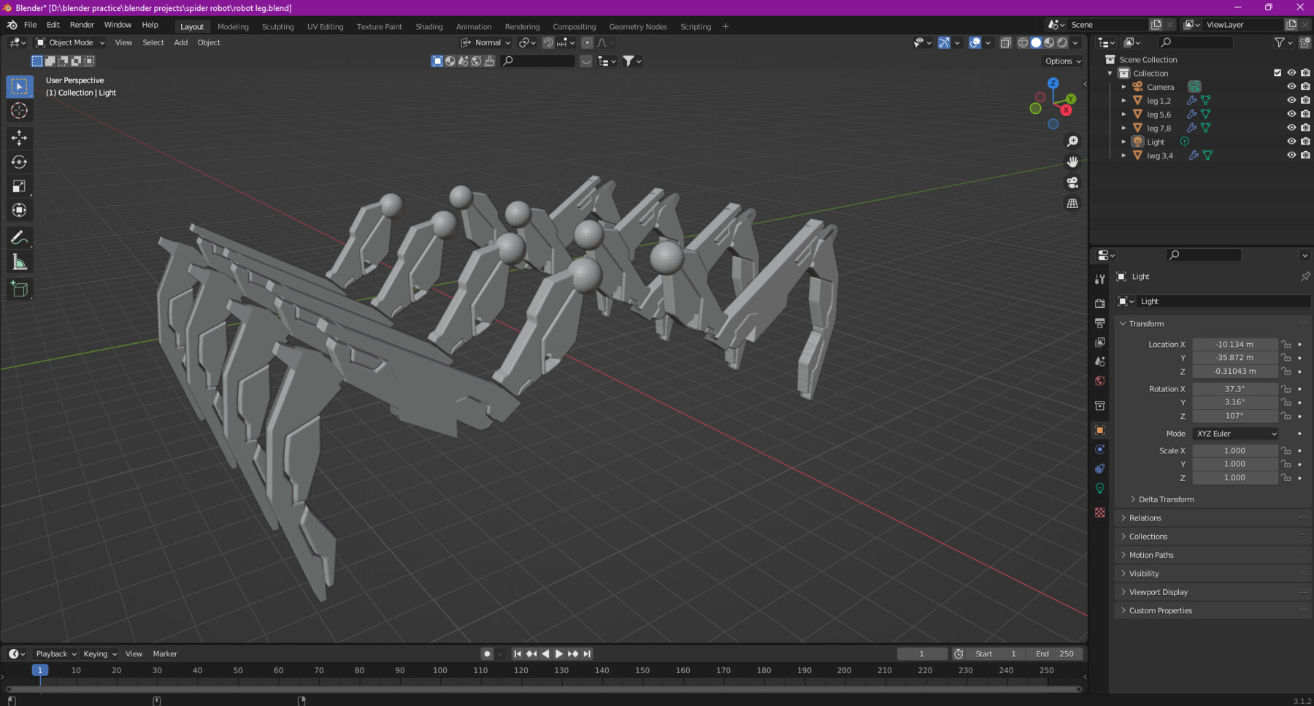Open the Viewport Display section

tap(1157, 592)
